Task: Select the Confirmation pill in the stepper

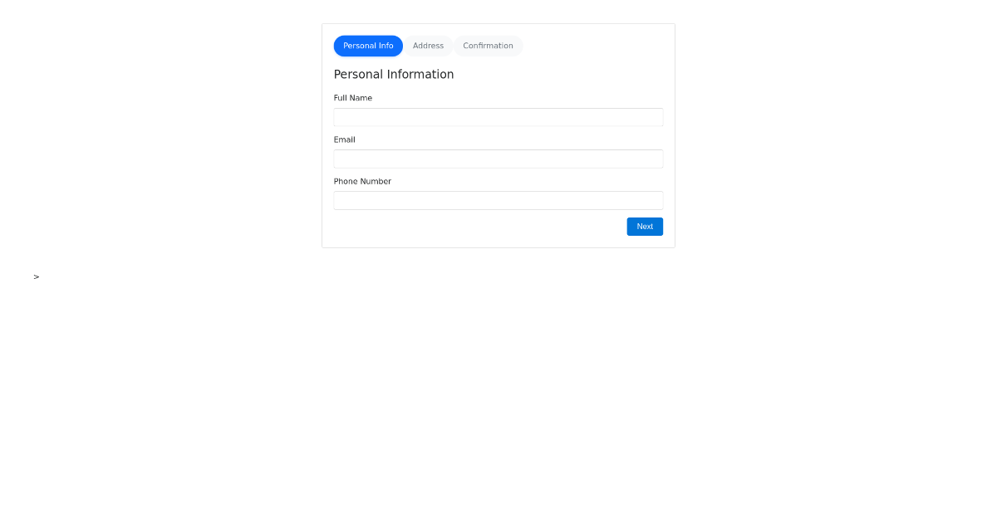Action: click(488, 46)
